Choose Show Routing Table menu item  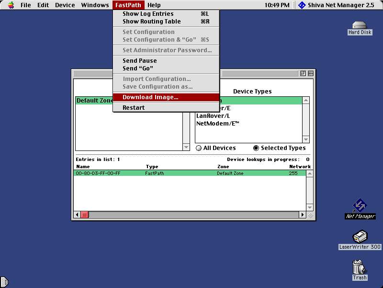(x=151, y=22)
